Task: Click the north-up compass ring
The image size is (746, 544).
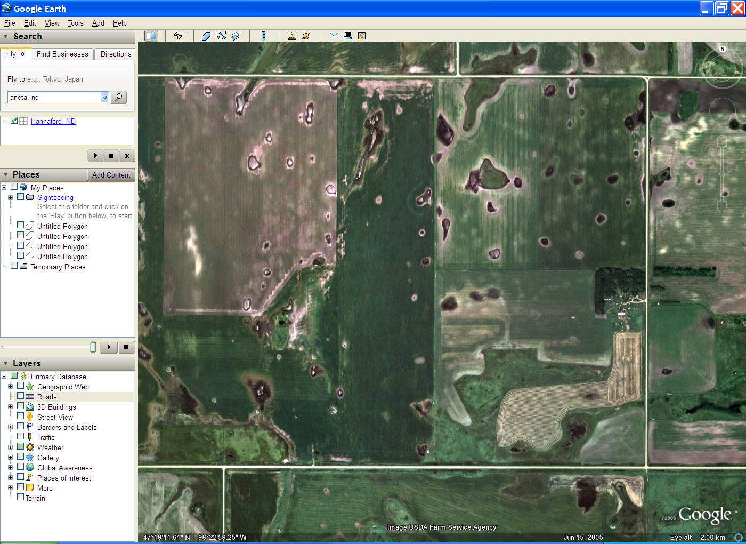Action: [x=722, y=67]
